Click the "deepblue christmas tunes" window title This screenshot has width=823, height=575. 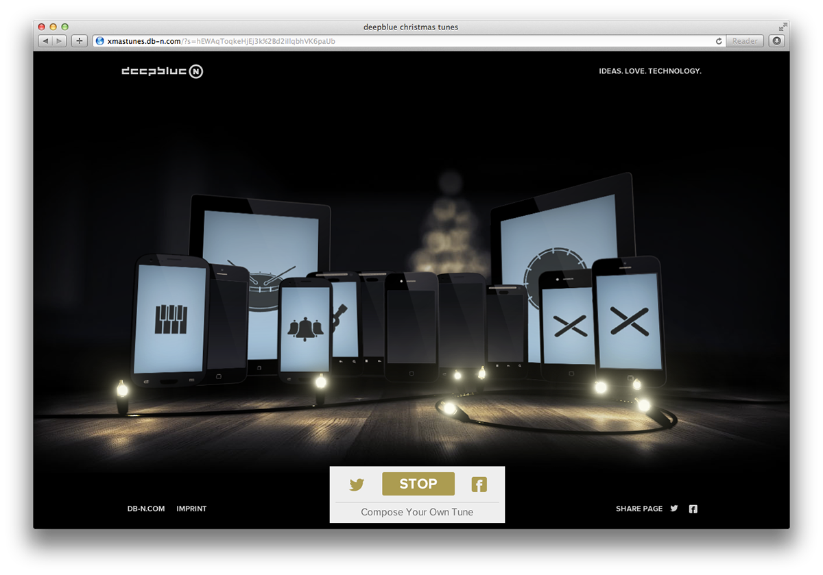pos(411,27)
